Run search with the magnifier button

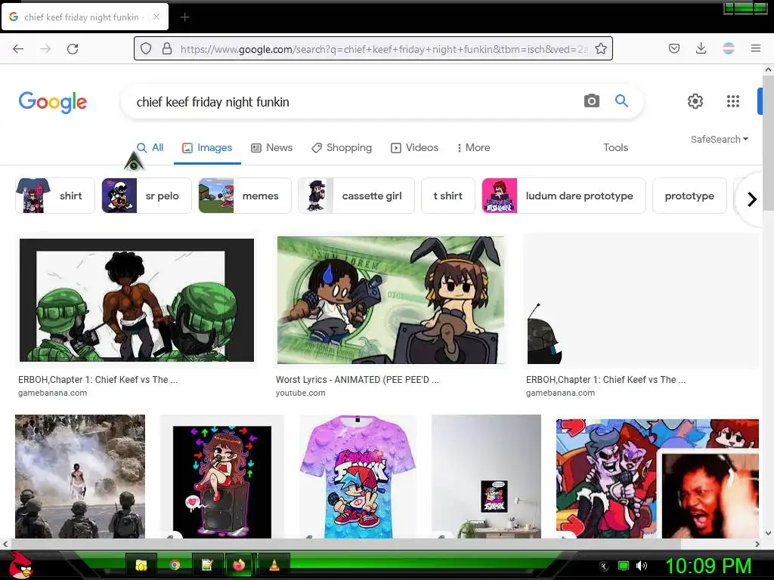(x=621, y=101)
